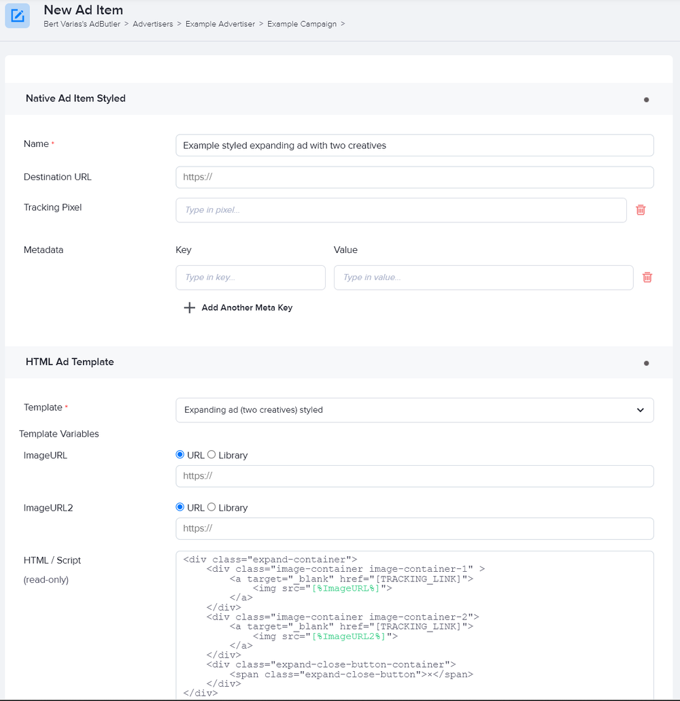Focus the ImageURL2 https field
The image size is (680, 701).
pyautogui.click(x=414, y=528)
